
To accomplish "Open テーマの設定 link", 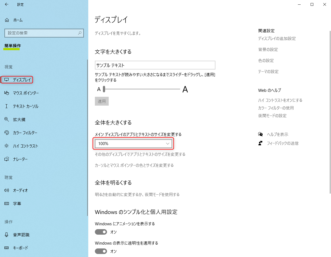I will tap(268, 72).
